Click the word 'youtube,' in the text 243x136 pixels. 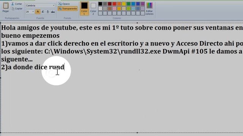[64, 28]
